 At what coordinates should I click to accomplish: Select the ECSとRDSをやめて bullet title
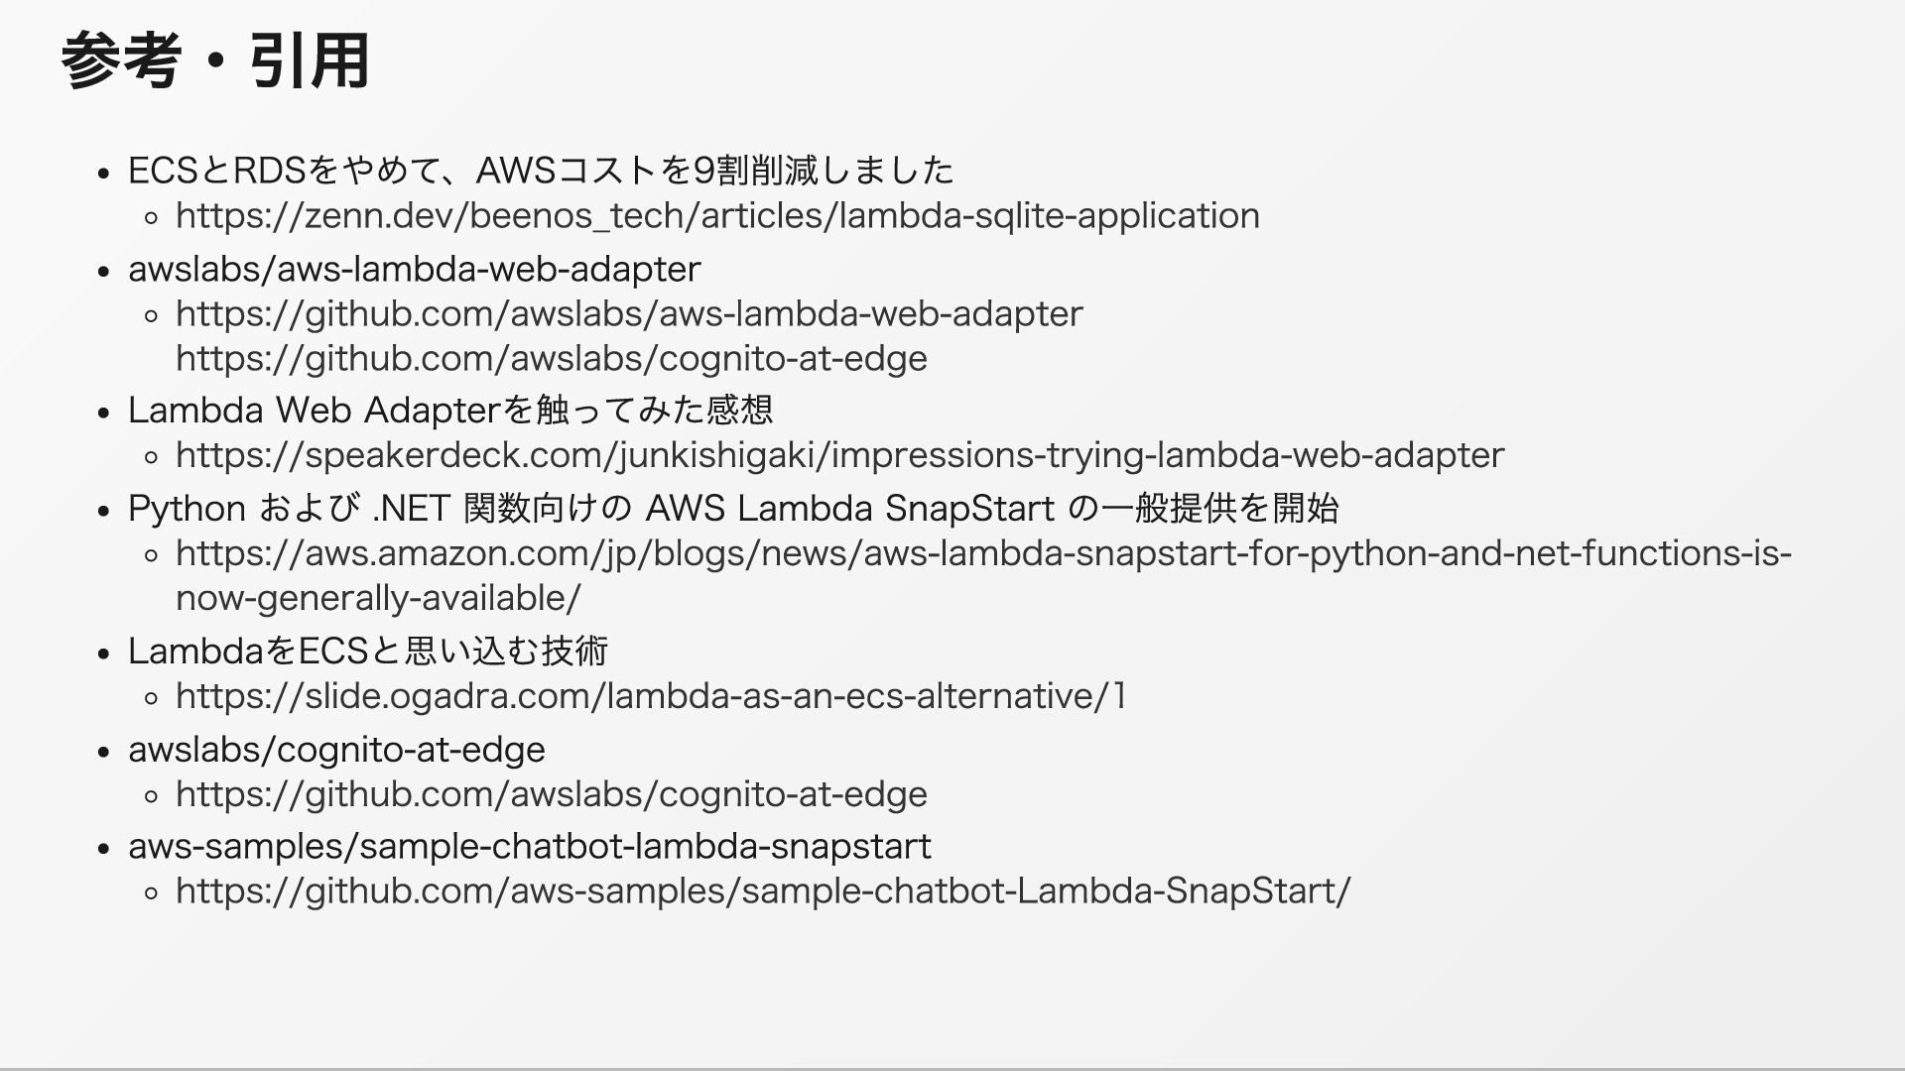pos(541,171)
